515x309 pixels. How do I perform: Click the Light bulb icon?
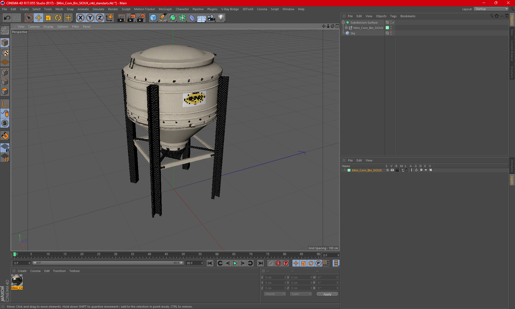[221, 18]
